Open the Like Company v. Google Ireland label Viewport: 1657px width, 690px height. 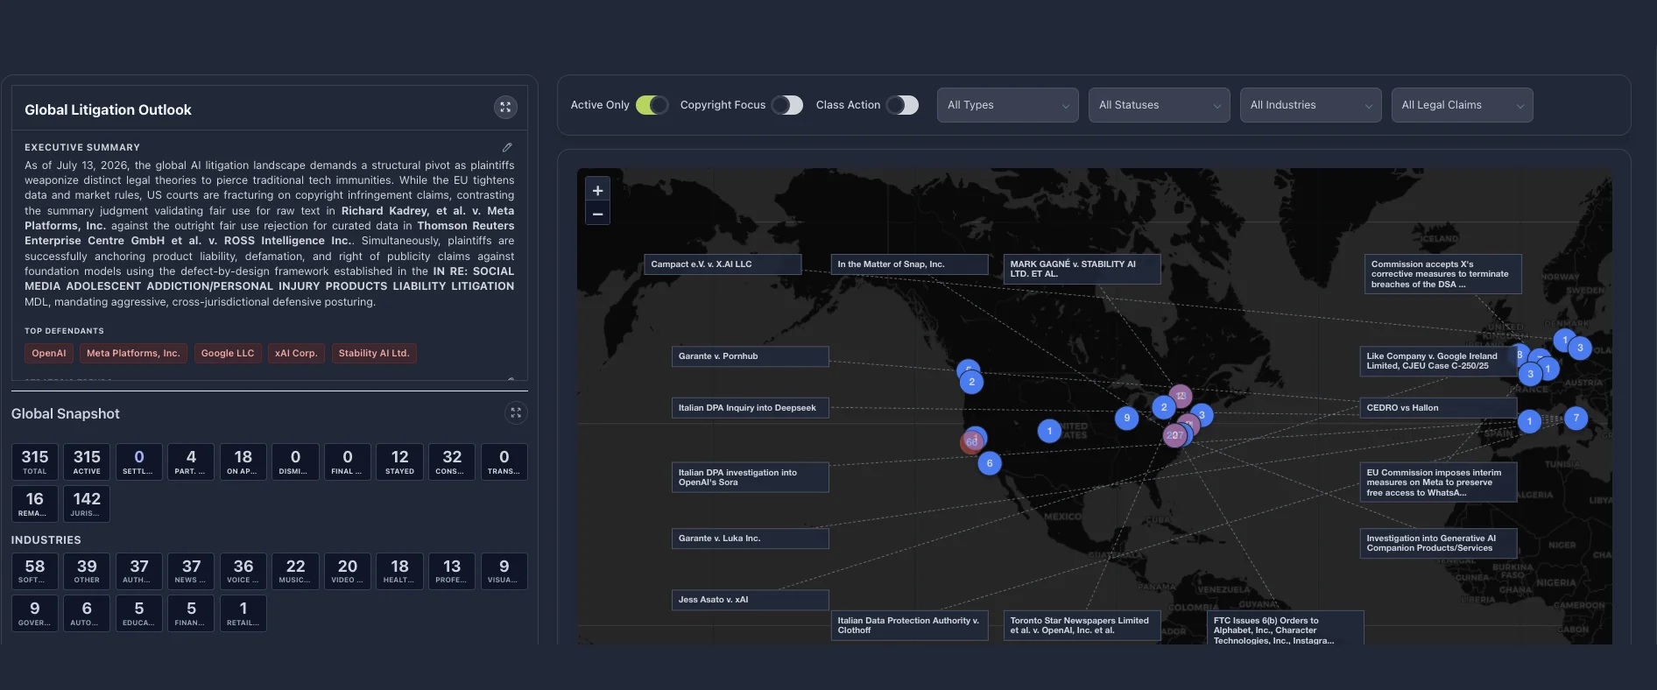point(1438,361)
